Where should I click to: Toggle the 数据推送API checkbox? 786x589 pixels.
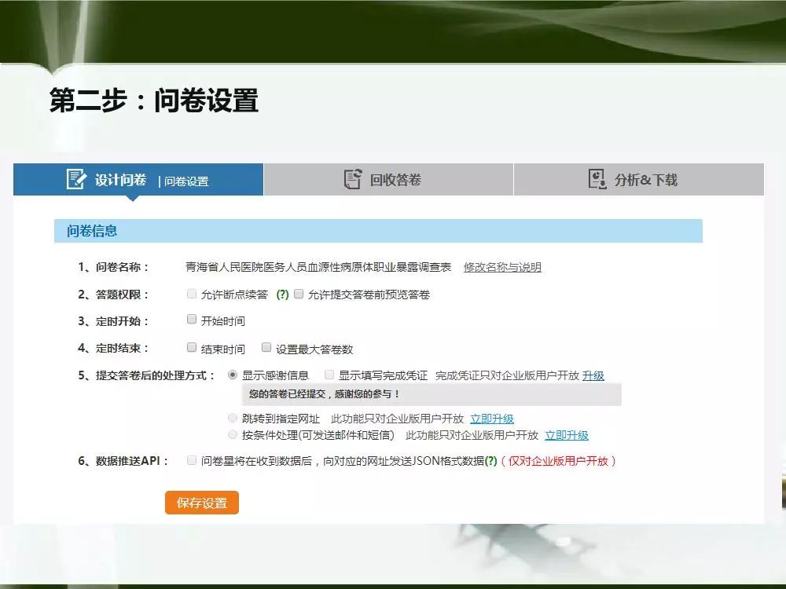point(192,461)
